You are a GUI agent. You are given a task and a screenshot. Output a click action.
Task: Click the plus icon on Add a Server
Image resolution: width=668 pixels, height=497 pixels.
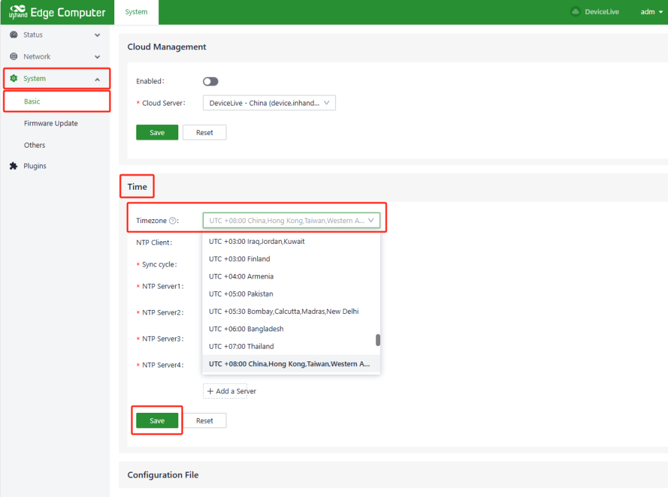click(x=210, y=391)
